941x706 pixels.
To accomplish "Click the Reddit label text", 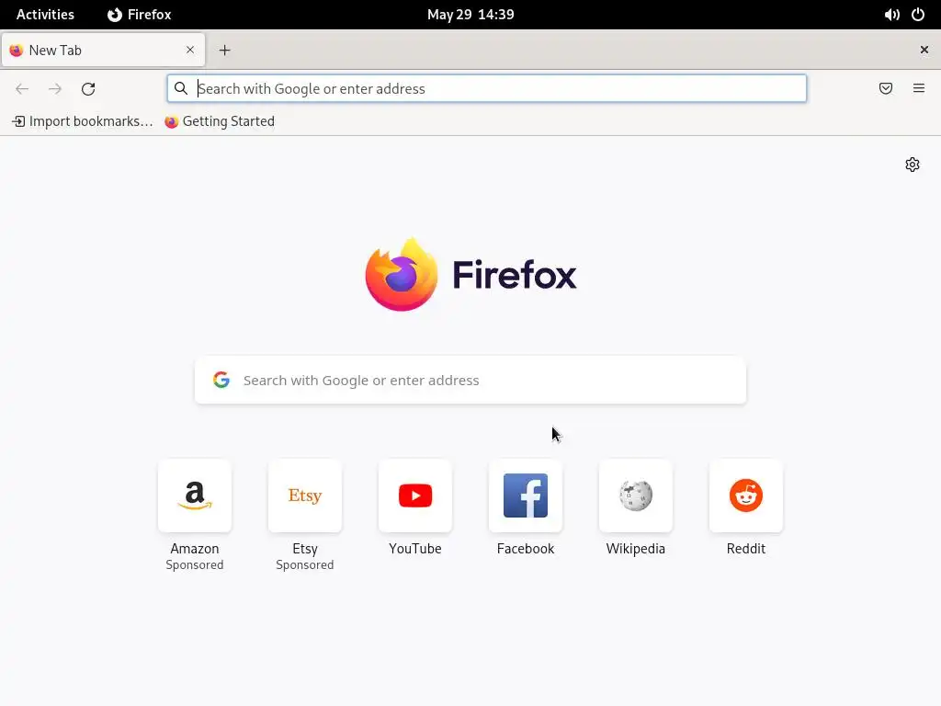I will [746, 549].
